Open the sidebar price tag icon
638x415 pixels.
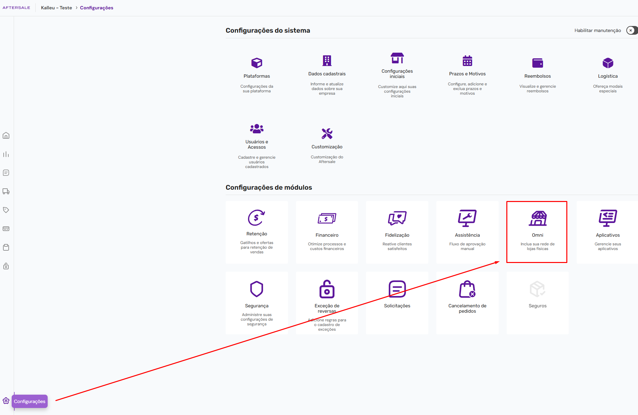(6, 210)
